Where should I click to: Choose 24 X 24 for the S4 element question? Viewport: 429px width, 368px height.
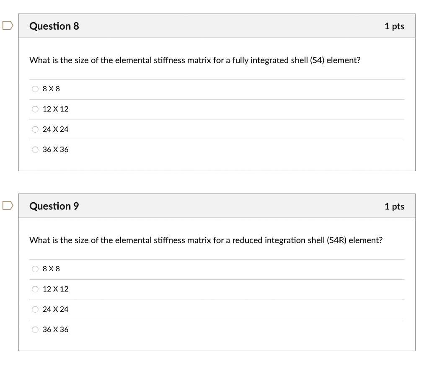(x=35, y=129)
